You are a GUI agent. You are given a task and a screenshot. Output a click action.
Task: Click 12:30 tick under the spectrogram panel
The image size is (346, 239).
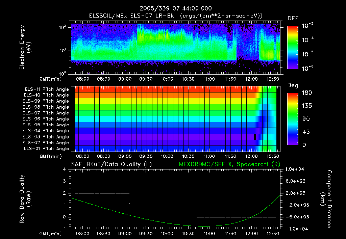click(x=273, y=79)
